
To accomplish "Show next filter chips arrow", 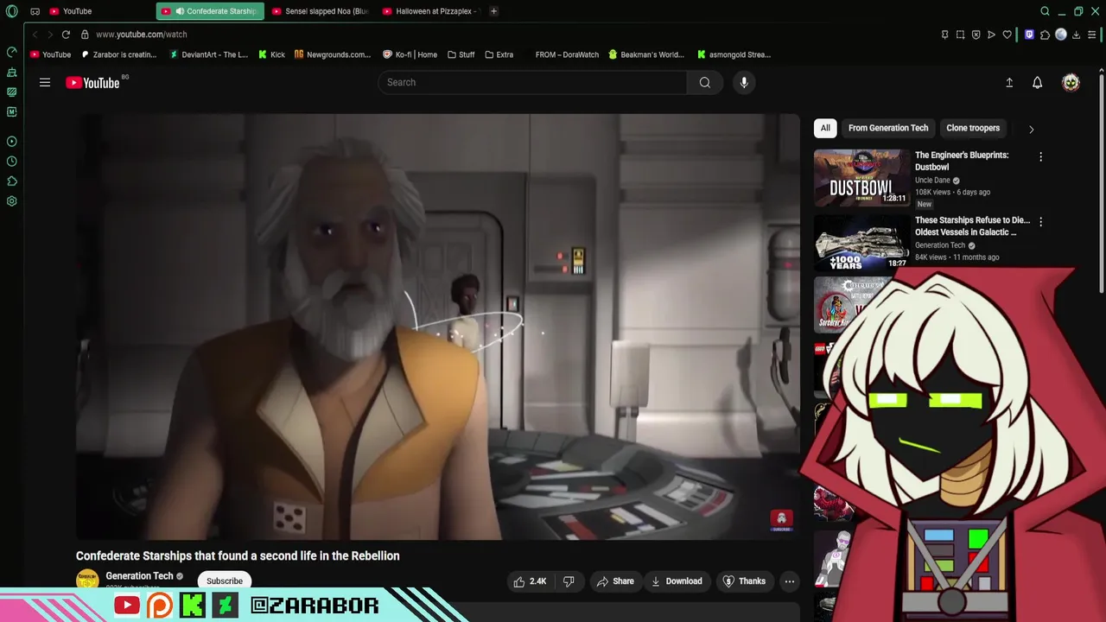I will (x=1031, y=129).
